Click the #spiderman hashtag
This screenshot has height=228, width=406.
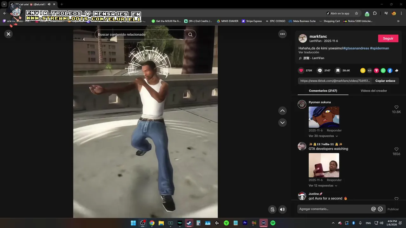tap(379, 48)
